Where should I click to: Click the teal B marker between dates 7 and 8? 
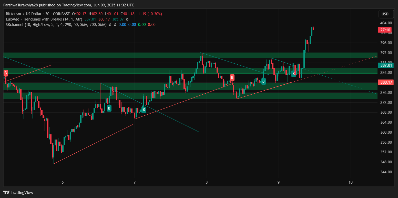(x=144, y=110)
